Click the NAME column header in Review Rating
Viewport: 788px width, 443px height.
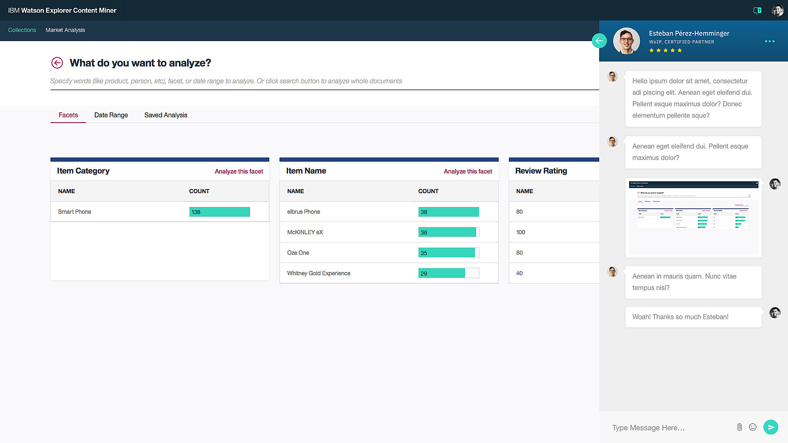525,191
